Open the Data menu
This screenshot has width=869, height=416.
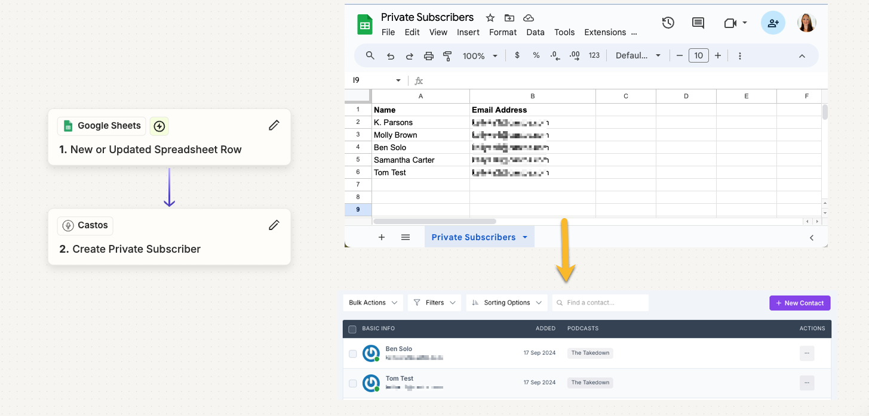[535, 32]
